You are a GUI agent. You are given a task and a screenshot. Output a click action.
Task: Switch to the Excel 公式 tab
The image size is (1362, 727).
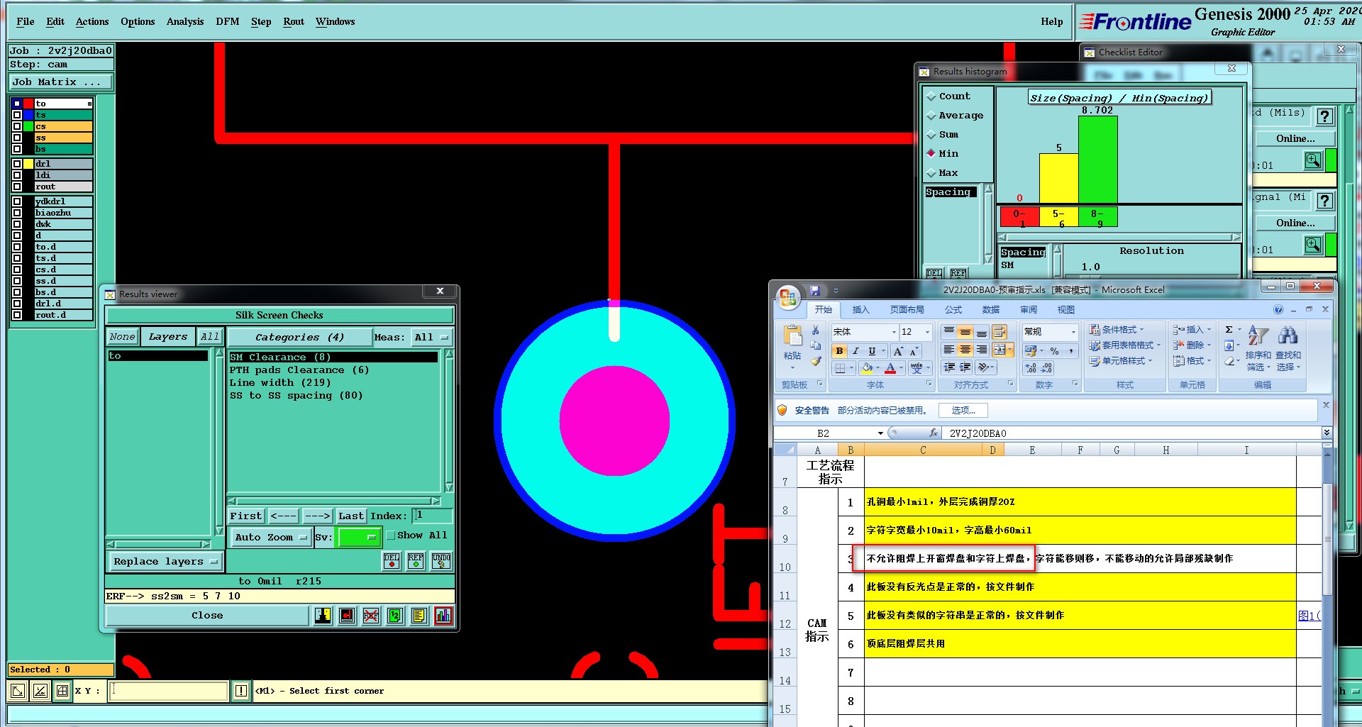point(953,310)
